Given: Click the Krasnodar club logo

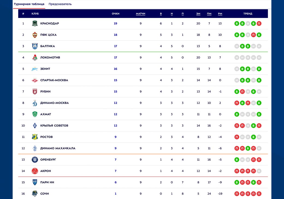Looking at the screenshot, I should click(35, 23).
